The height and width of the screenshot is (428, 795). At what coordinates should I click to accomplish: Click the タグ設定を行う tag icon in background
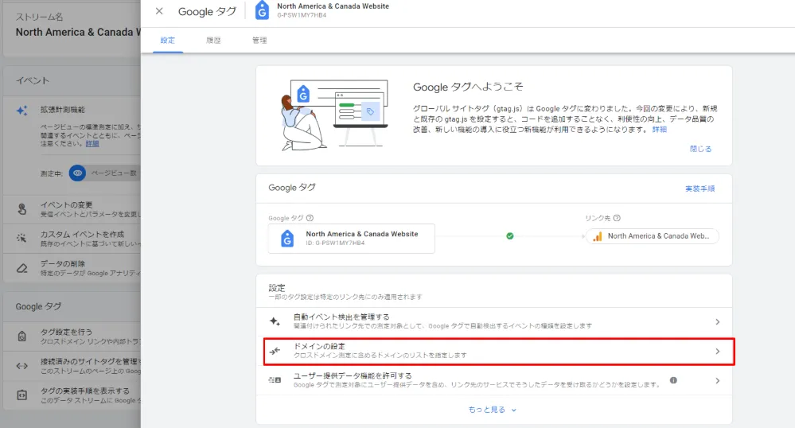tap(21, 337)
